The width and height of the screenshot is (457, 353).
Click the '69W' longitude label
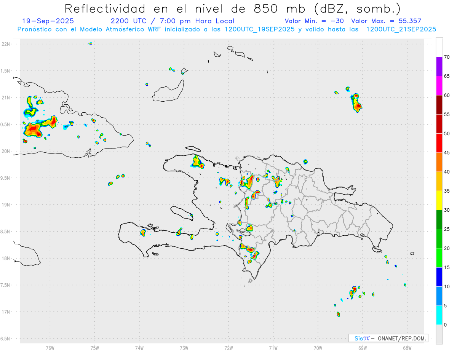pos(362,348)
